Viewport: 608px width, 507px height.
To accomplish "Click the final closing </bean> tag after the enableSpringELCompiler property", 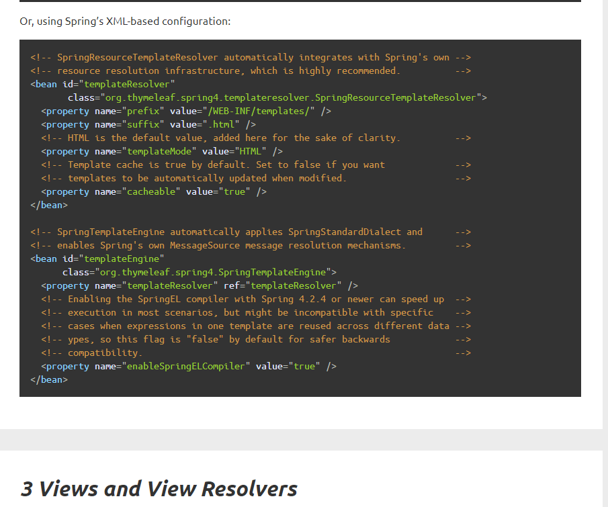I will point(49,380).
